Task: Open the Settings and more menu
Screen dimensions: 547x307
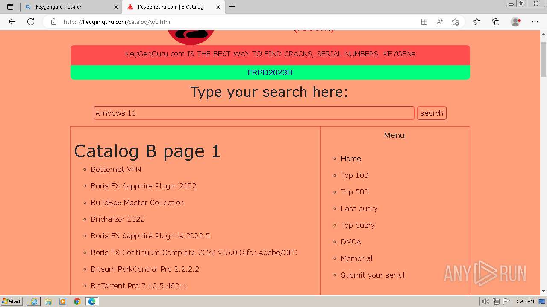Action: (535, 22)
